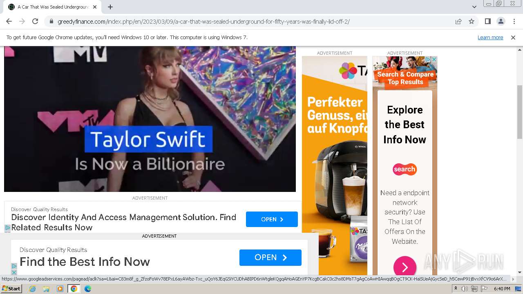Open network status in system tray
Viewport: 523px width, 294px height.
(474, 289)
